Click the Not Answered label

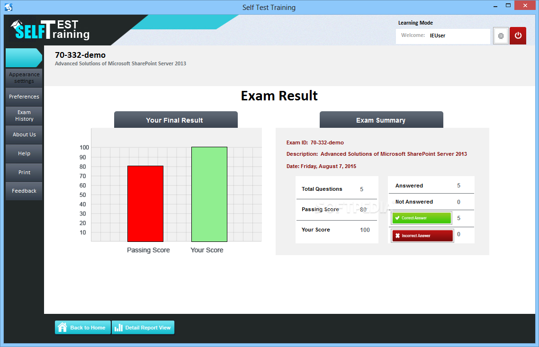click(414, 202)
